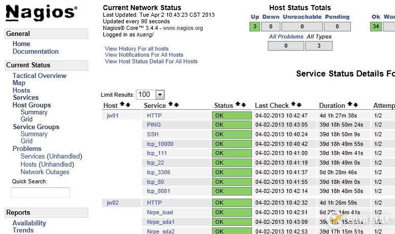The image size is (395, 234).
Task: Sort Last Check column ascending arrow
Action: point(293,105)
